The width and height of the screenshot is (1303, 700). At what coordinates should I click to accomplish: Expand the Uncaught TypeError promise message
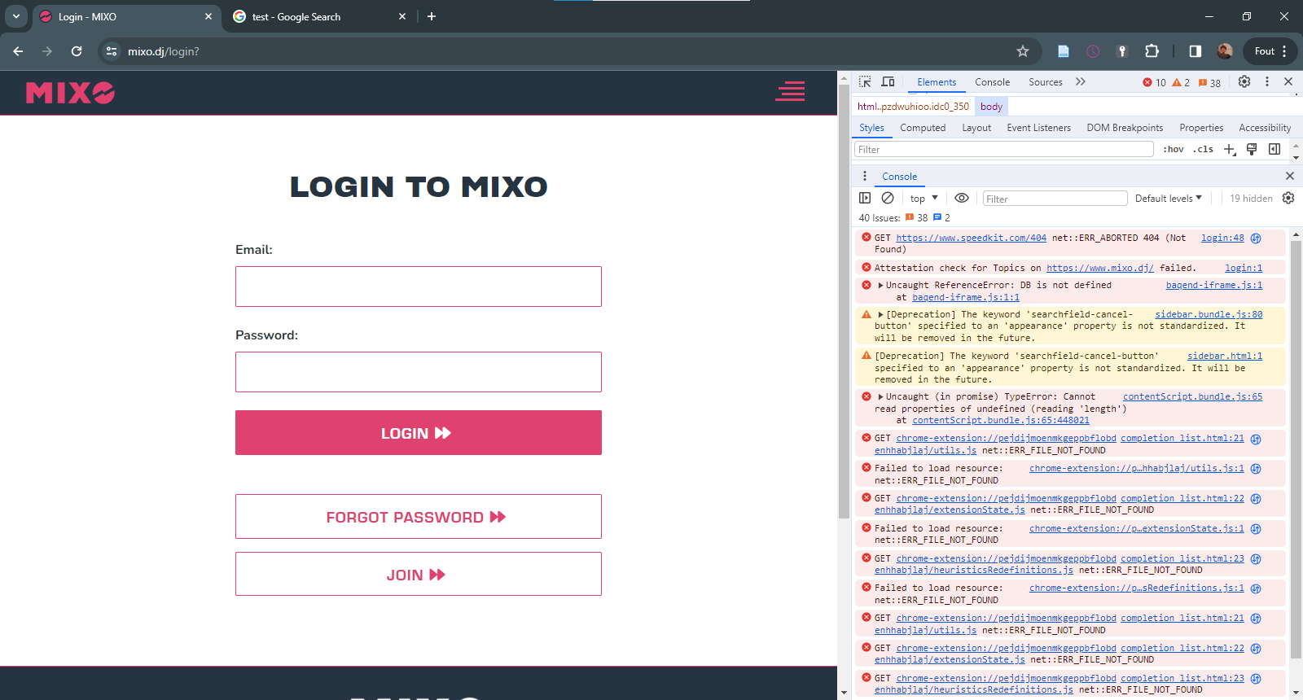880,396
